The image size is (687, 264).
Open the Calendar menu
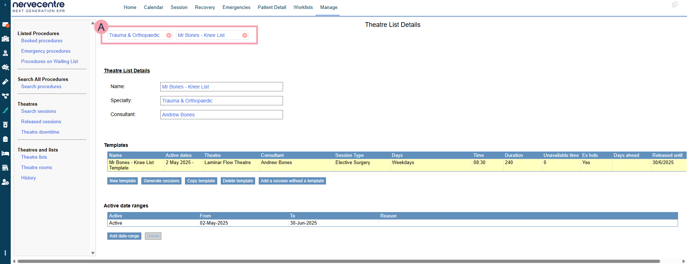154,8
